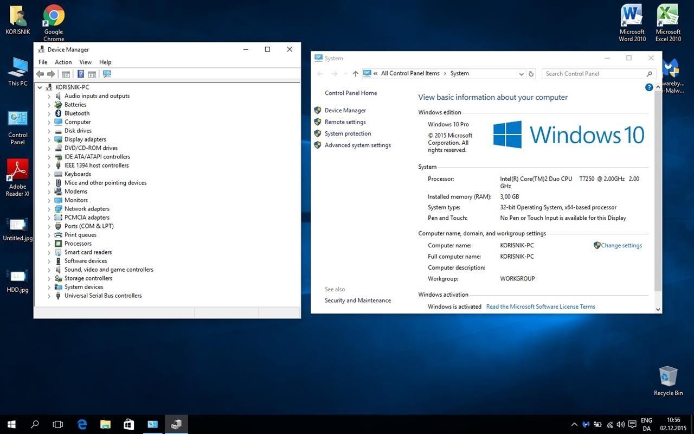Open the Windows Store taskbar icon

coord(128,424)
